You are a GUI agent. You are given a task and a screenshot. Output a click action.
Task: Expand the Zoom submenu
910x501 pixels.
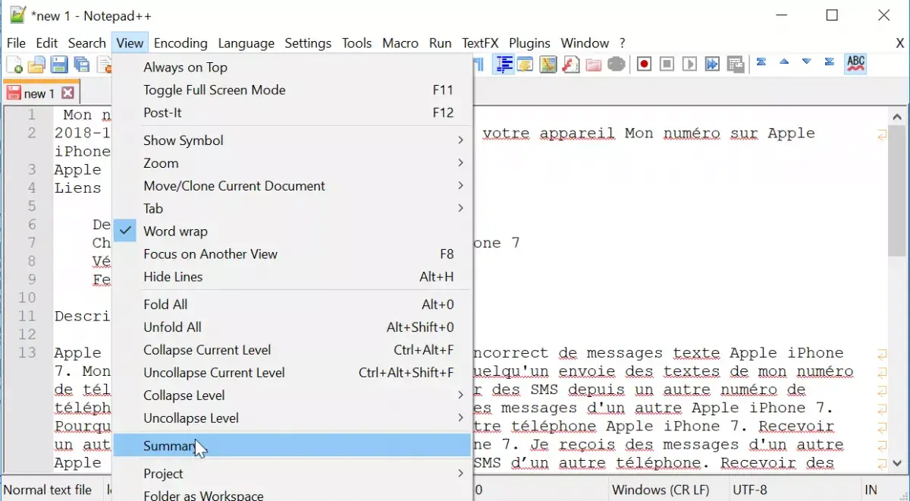point(292,163)
